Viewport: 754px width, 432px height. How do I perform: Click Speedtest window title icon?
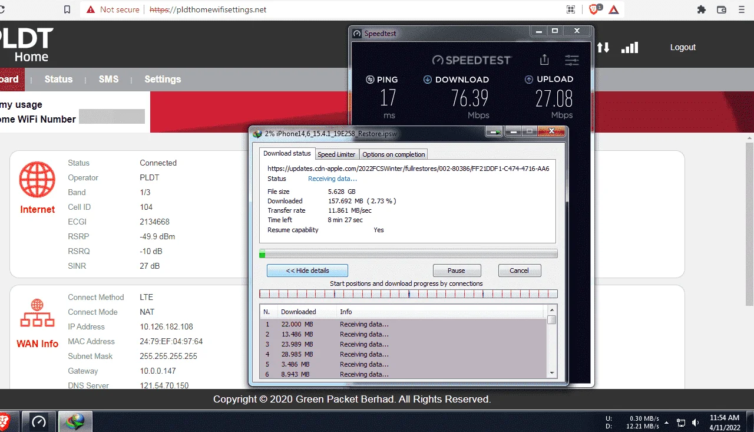pos(357,34)
